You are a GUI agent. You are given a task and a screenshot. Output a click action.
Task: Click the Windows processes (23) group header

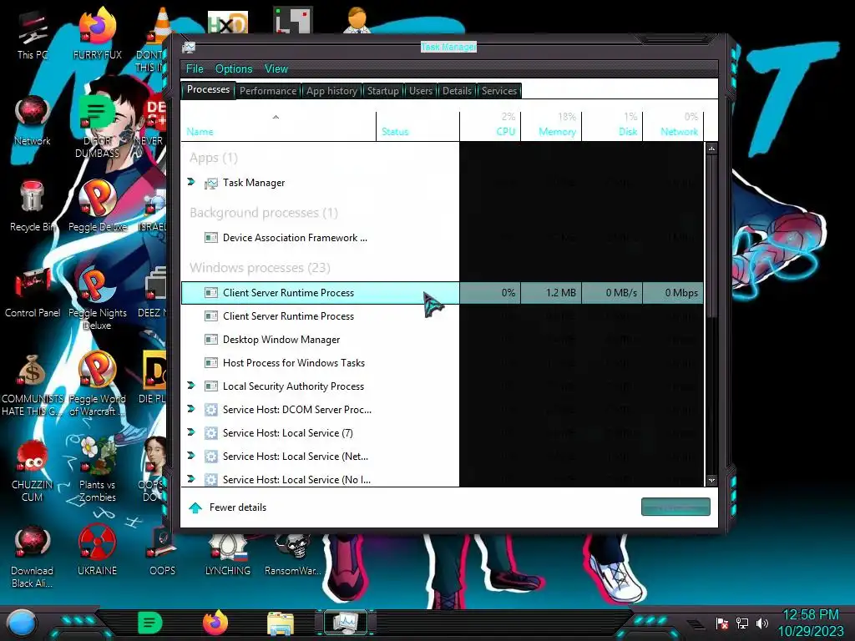click(x=260, y=268)
